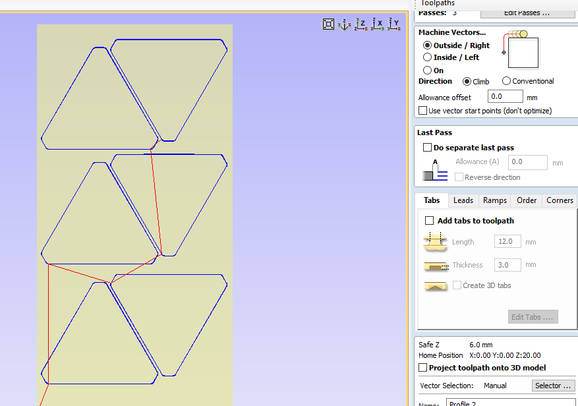Select Inside / Left machining option
Screen dimensions: 578x406
(427, 57)
